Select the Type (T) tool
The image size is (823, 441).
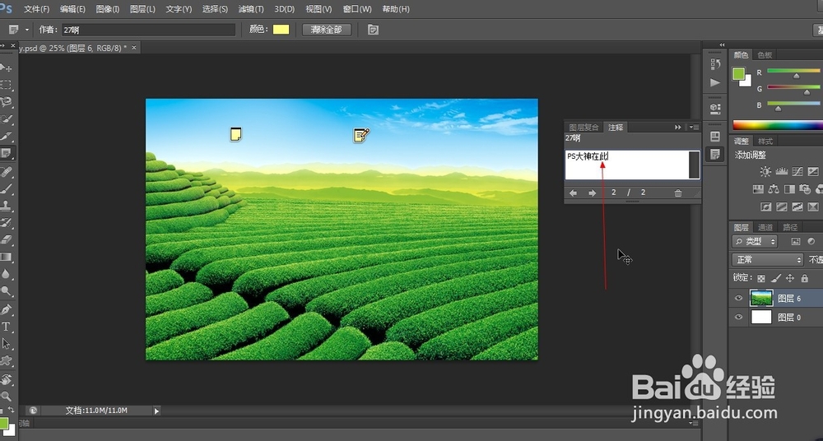[x=6, y=327]
